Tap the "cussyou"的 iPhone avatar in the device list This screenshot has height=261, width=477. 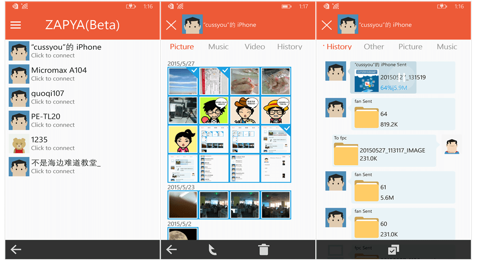coord(19,51)
